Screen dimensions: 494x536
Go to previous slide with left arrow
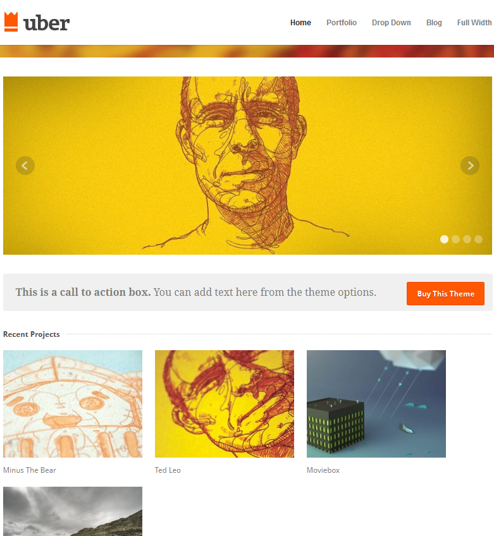tap(25, 166)
